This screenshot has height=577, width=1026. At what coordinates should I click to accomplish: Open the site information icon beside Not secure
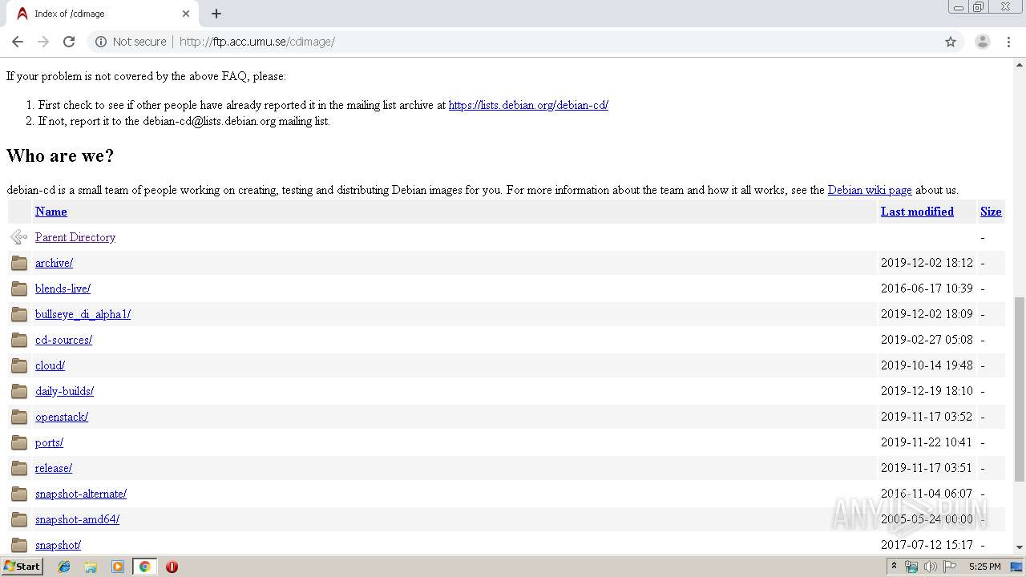coord(101,42)
